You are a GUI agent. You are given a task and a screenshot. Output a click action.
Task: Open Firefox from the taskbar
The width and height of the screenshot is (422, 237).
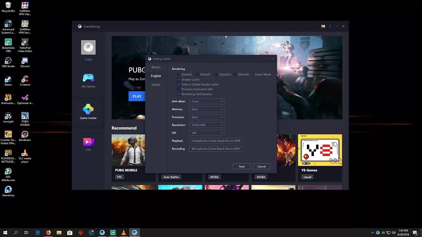point(48,232)
